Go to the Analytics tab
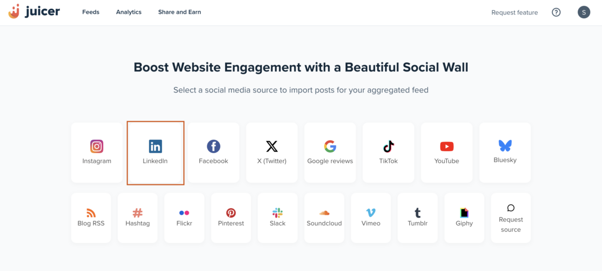Image resolution: width=602 pixels, height=271 pixels. pos(128,12)
